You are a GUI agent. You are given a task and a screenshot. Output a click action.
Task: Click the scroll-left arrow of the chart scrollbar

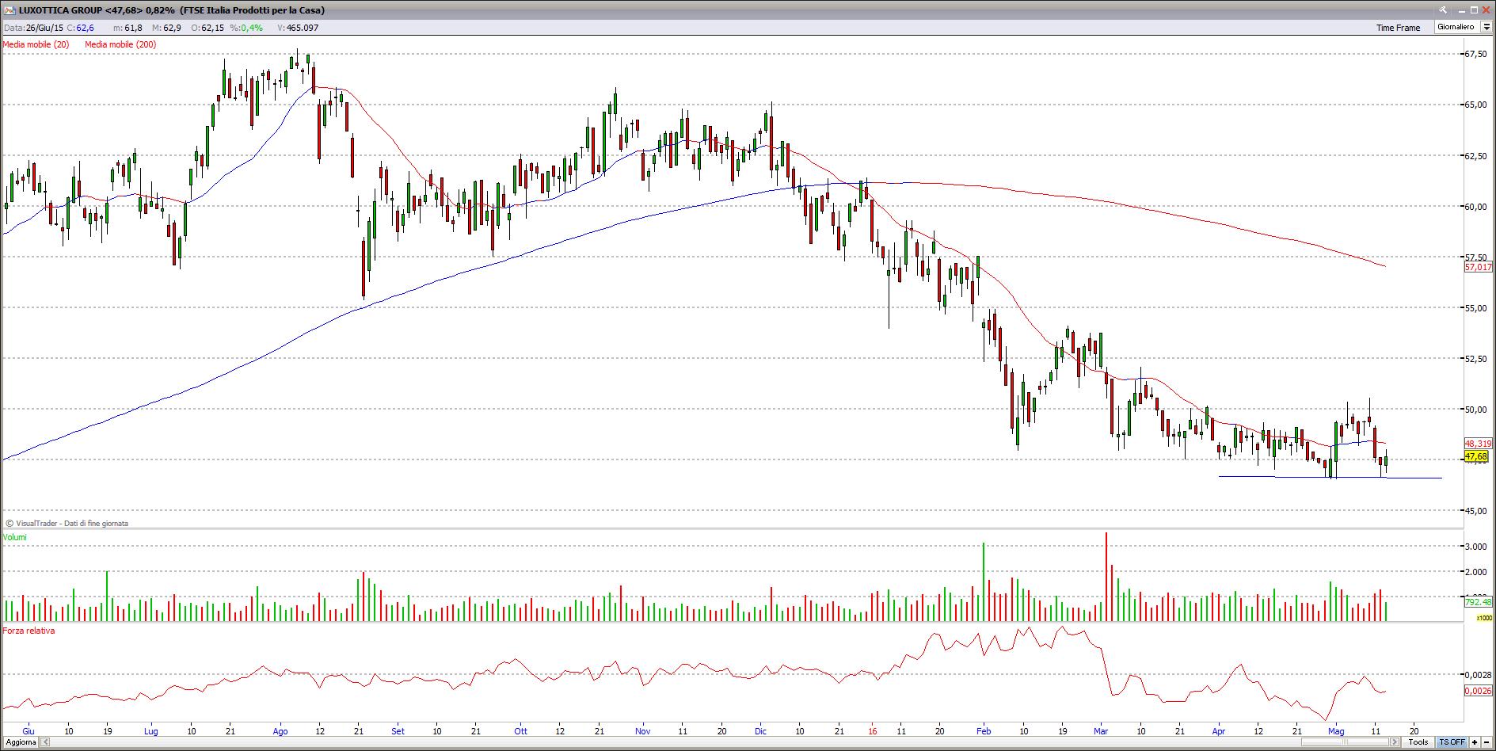(45, 742)
